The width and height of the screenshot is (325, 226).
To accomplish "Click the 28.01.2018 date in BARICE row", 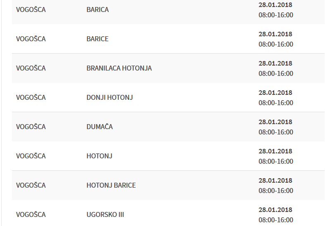I will [275, 34].
